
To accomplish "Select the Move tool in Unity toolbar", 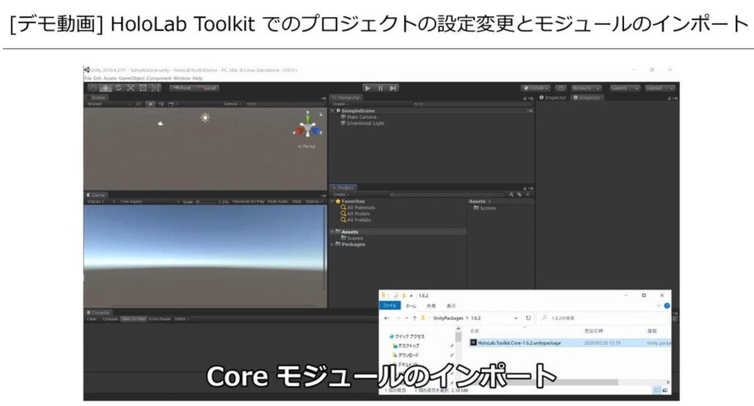I will point(106,88).
